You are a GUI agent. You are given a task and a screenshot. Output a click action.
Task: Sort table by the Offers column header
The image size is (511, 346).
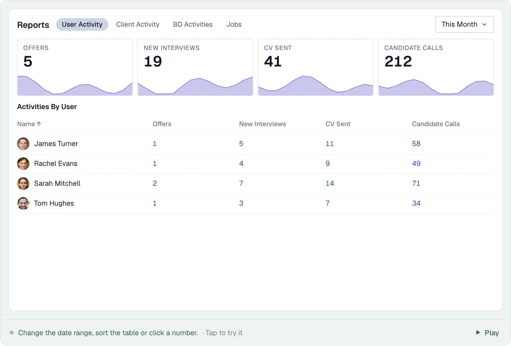point(162,124)
